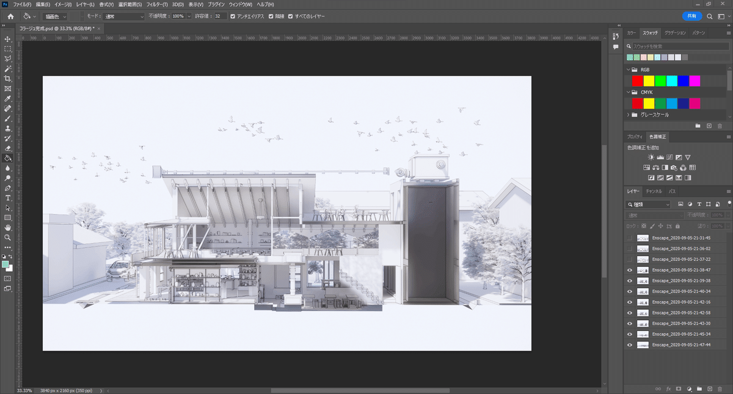
Task: Click the 許容値 tolerance input field
Action: click(221, 16)
